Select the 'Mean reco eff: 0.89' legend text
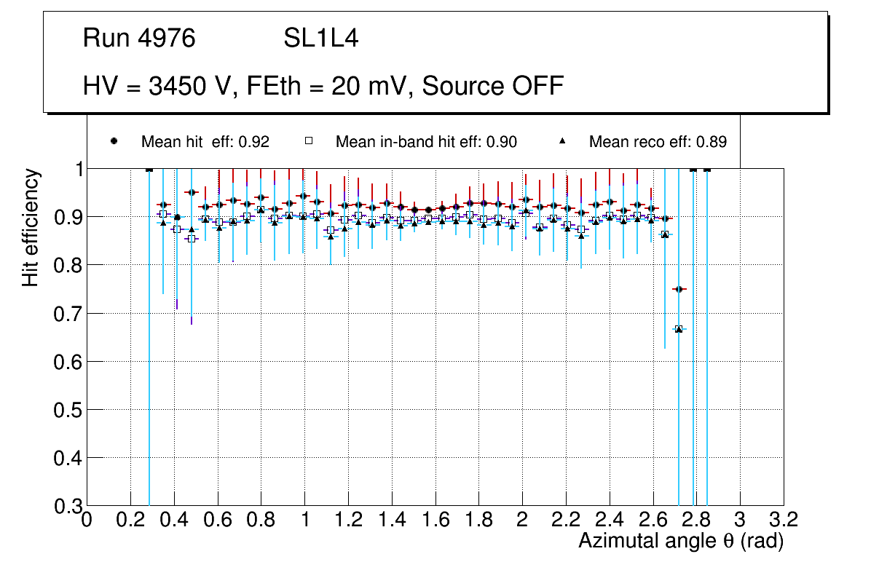Image resolution: width=871 pixels, height=562 pixels. click(x=658, y=142)
